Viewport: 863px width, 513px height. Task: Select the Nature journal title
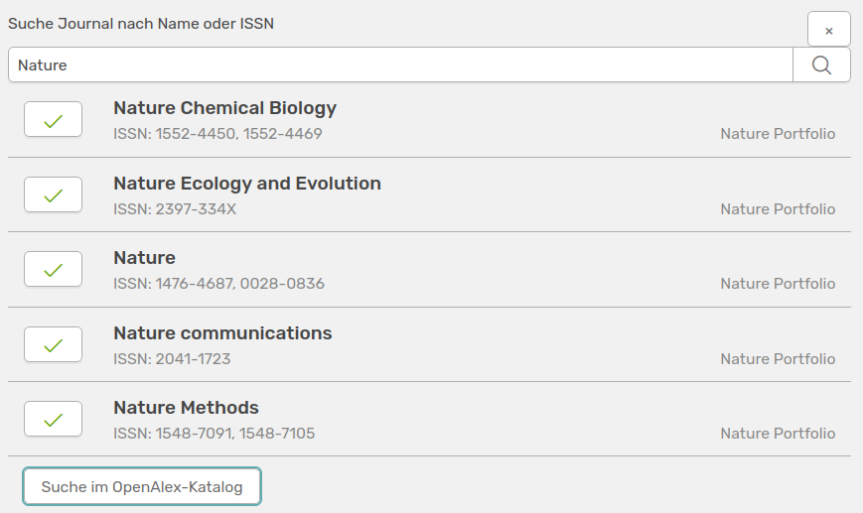point(144,258)
